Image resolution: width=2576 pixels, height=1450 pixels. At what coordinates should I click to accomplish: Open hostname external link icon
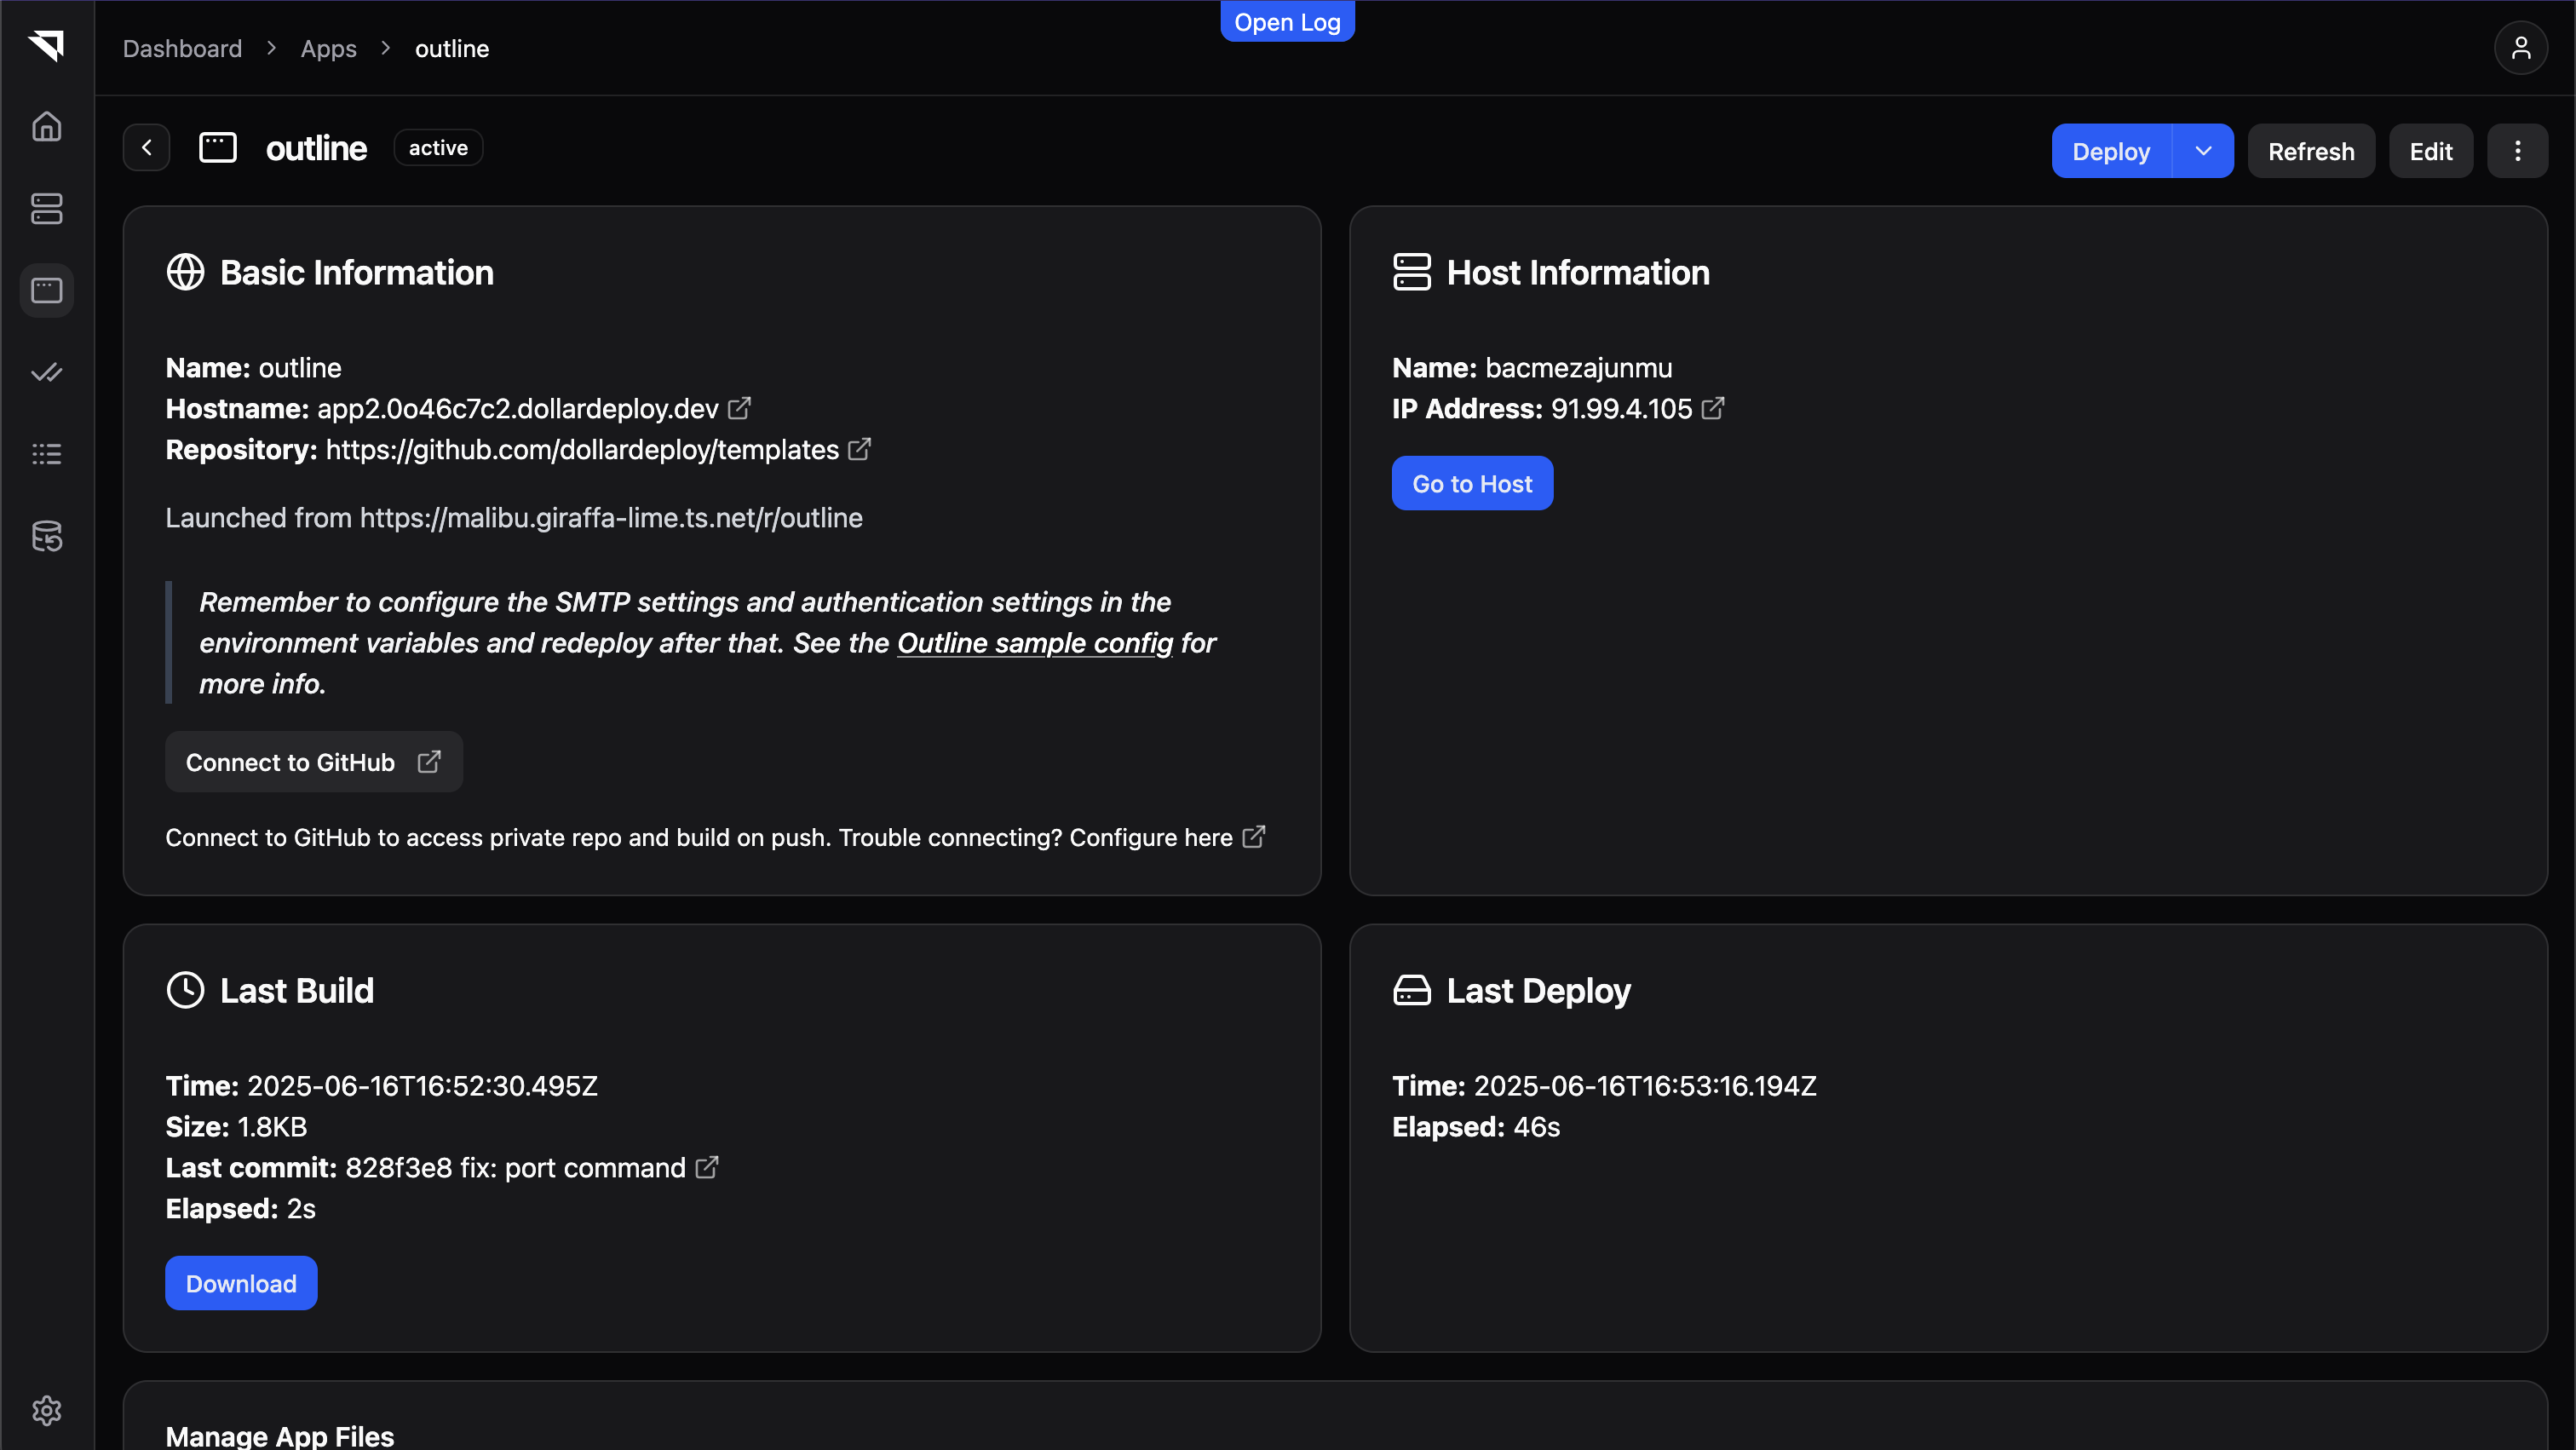(x=740, y=408)
